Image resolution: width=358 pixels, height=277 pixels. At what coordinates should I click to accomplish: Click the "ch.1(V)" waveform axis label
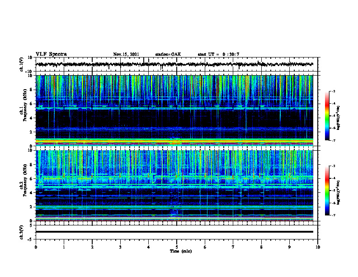click(x=22, y=64)
